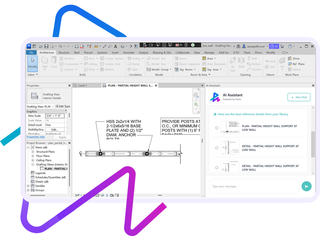Open the Properties help link
This screenshot has height=245, width=320.
pos(35,137)
